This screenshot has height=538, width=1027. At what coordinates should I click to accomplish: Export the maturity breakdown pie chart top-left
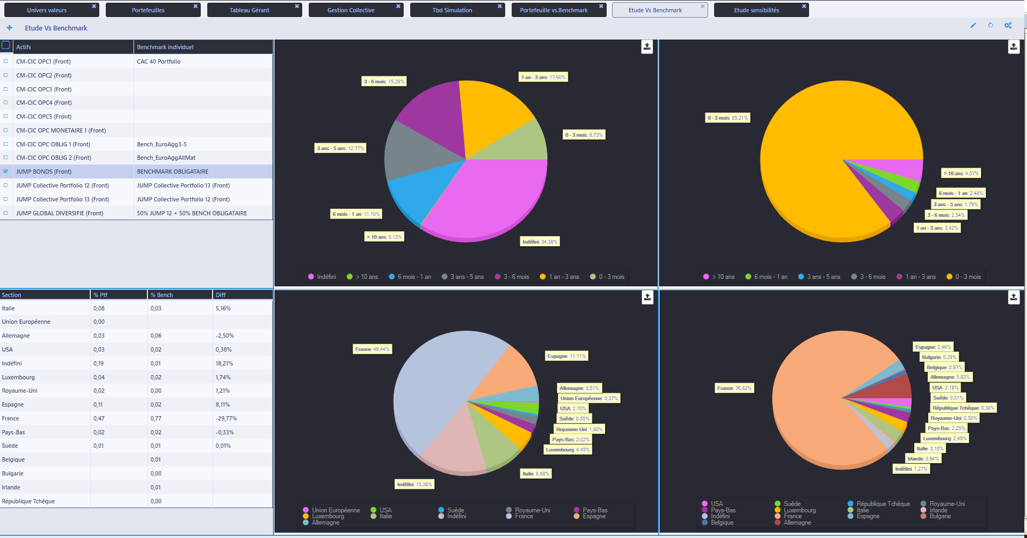pyautogui.click(x=647, y=47)
